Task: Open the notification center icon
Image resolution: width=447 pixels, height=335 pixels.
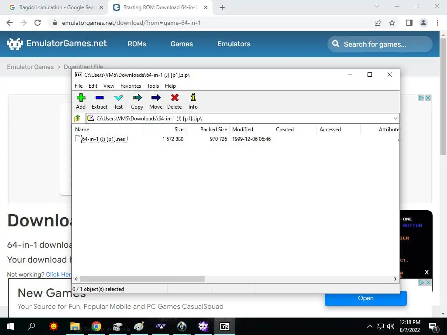Action: pyautogui.click(x=433, y=326)
